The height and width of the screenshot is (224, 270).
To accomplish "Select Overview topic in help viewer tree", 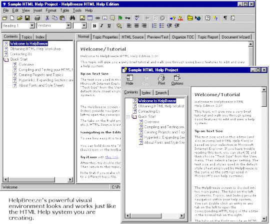I will coord(151,122).
